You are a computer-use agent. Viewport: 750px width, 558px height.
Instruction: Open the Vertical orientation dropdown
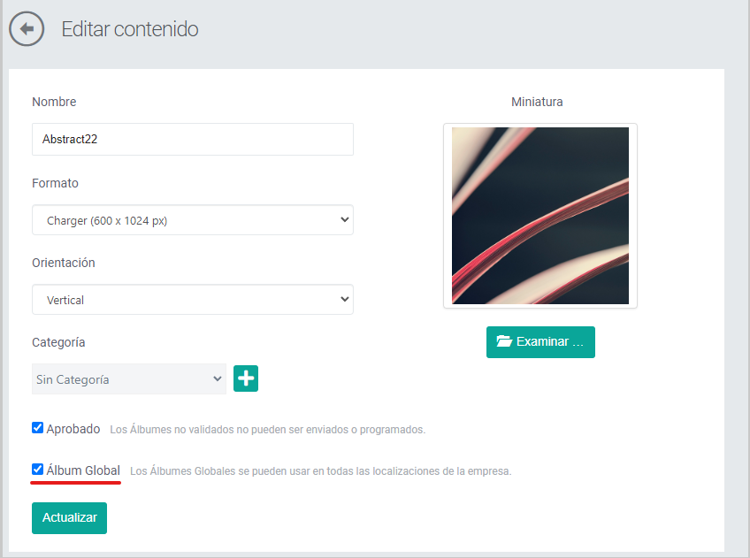tap(193, 300)
